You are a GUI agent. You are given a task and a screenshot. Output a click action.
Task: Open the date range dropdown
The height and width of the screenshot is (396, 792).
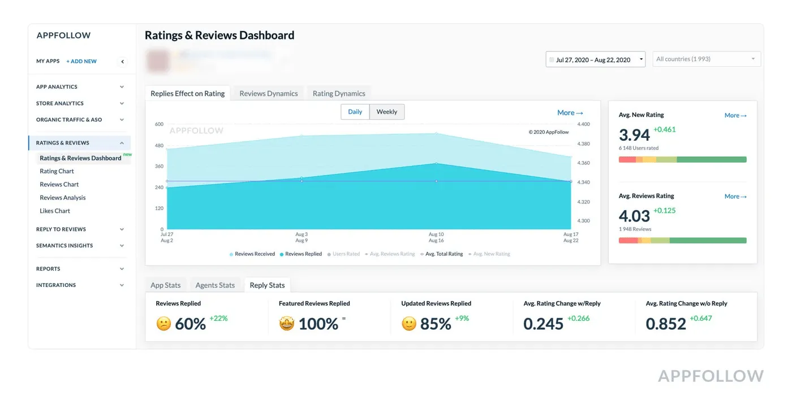(596, 59)
